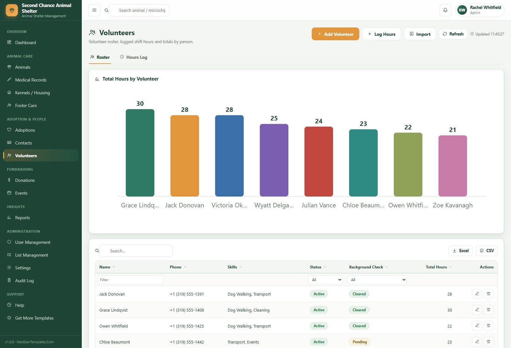Viewport: 511px width, 348px height.
Task: Open the Status filter dropdown
Action: (x=325, y=280)
